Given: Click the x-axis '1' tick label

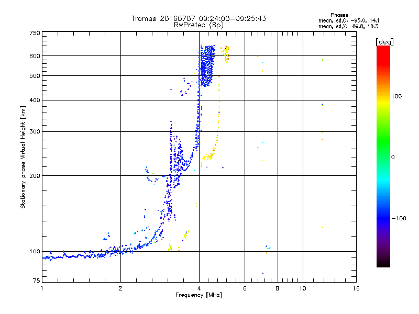Looking at the screenshot, I should point(42,288).
